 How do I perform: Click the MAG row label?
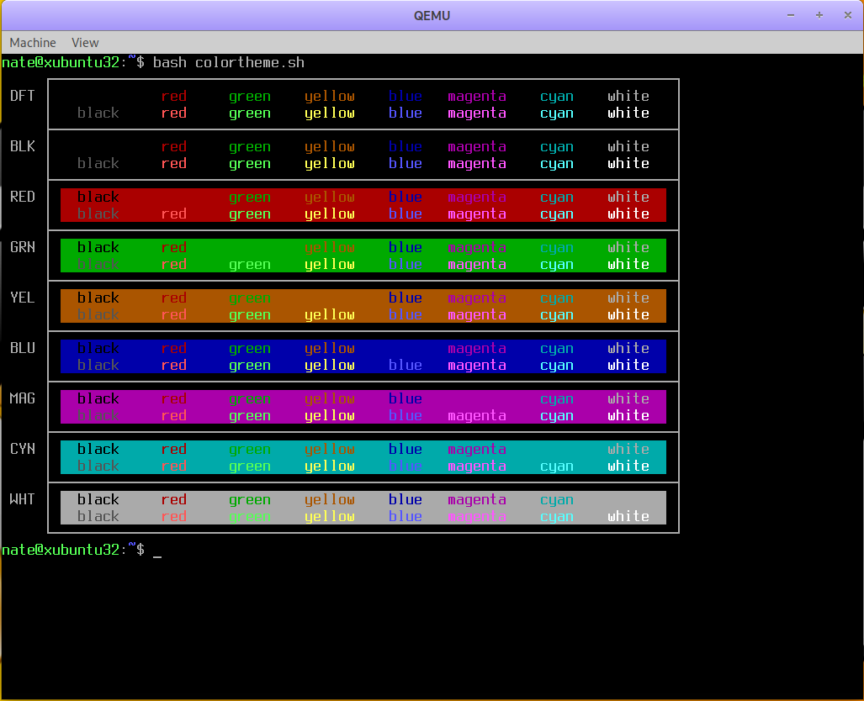pyautogui.click(x=23, y=398)
